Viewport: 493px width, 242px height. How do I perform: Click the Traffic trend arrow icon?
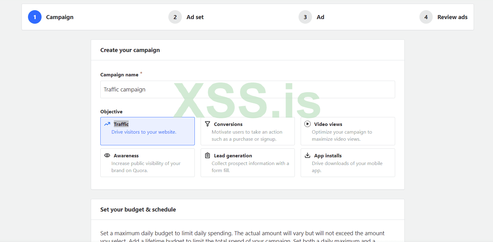click(x=107, y=124)
